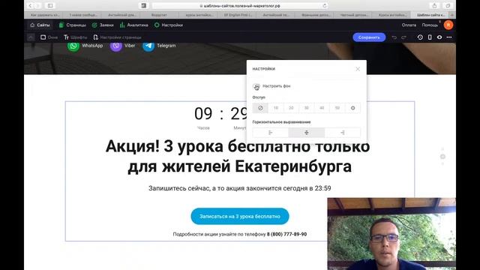This screenshot has width=480, height=270.
Task: Reload the page in Safari
Action: [325, 5]
